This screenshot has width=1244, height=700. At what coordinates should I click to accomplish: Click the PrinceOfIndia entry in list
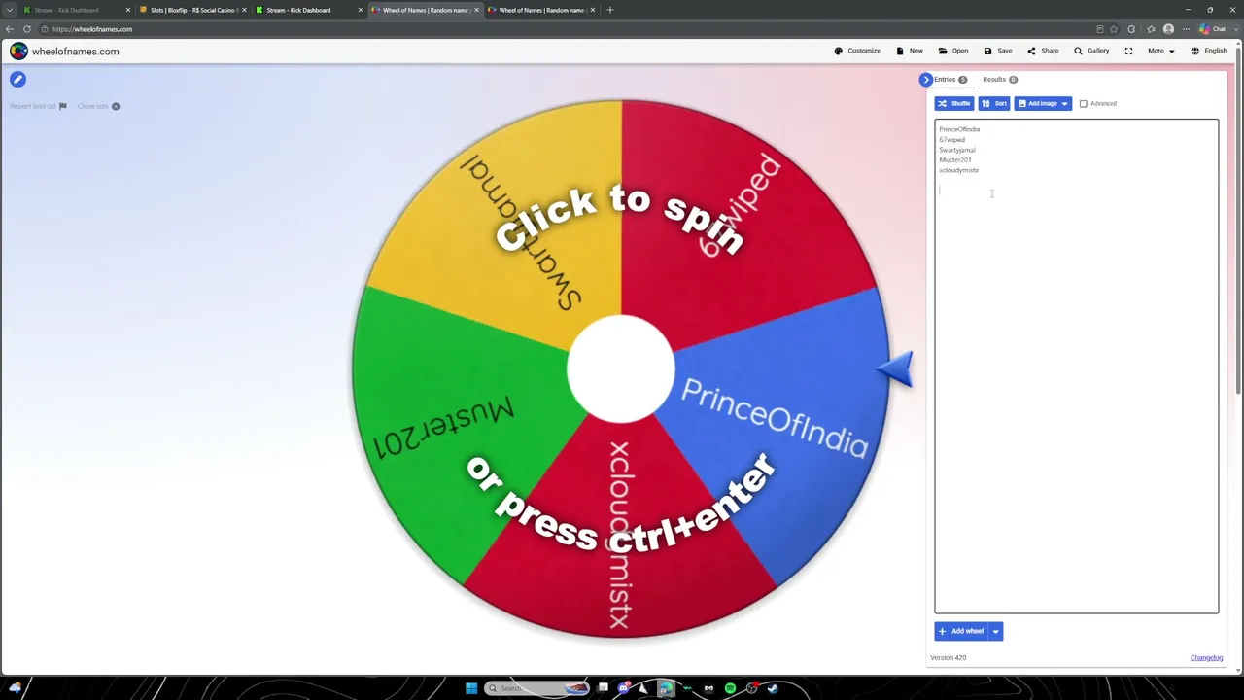click(x=959, y=129)
